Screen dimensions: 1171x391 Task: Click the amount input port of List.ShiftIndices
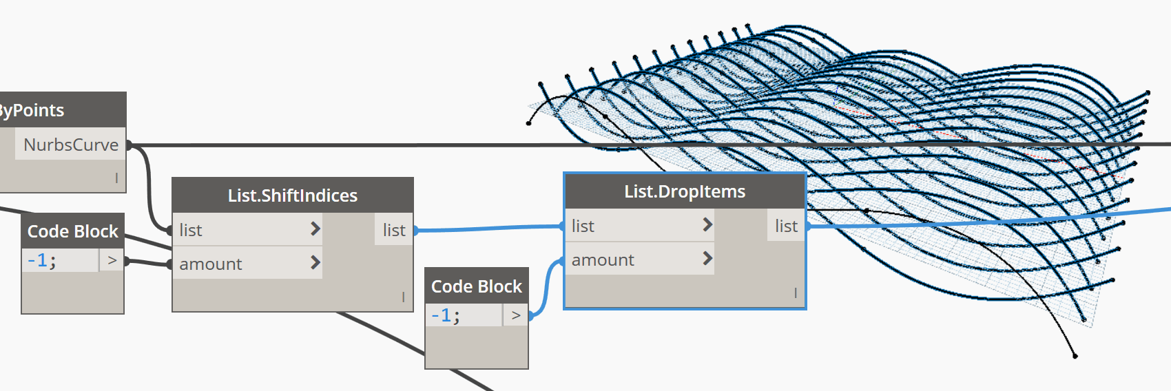pyautogui.click(x=247, y=263)
